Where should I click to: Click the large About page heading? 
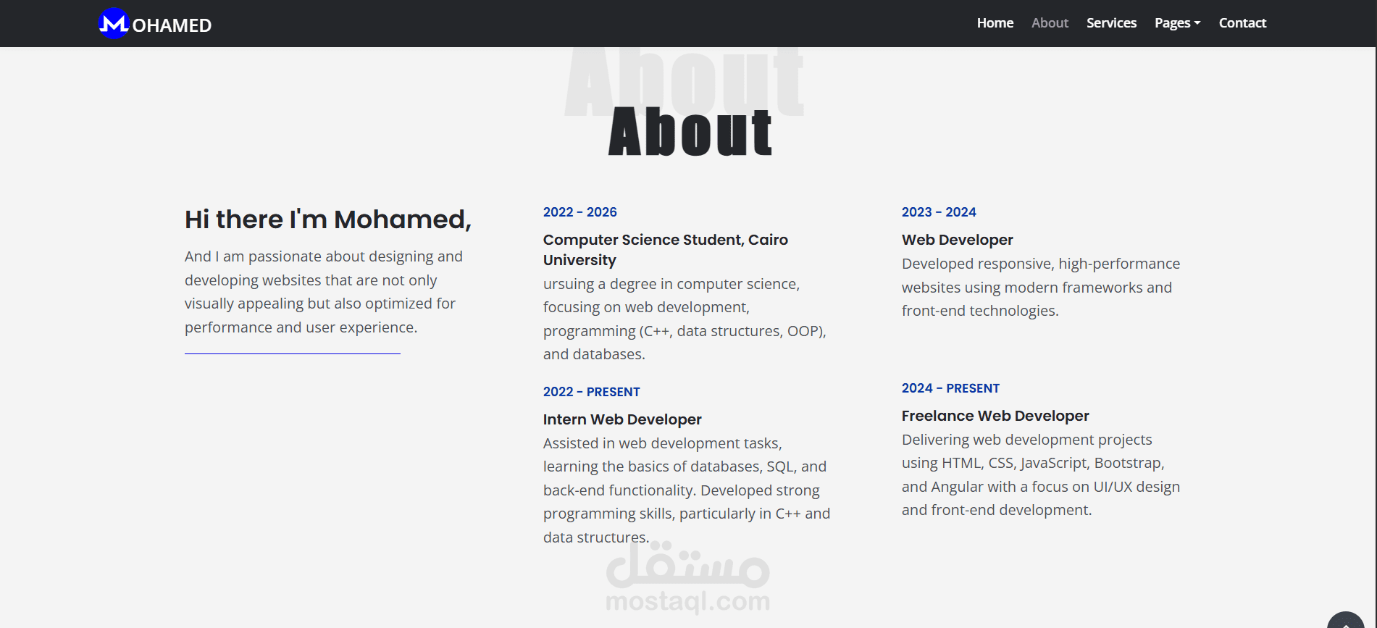click(x=690, y=132)
